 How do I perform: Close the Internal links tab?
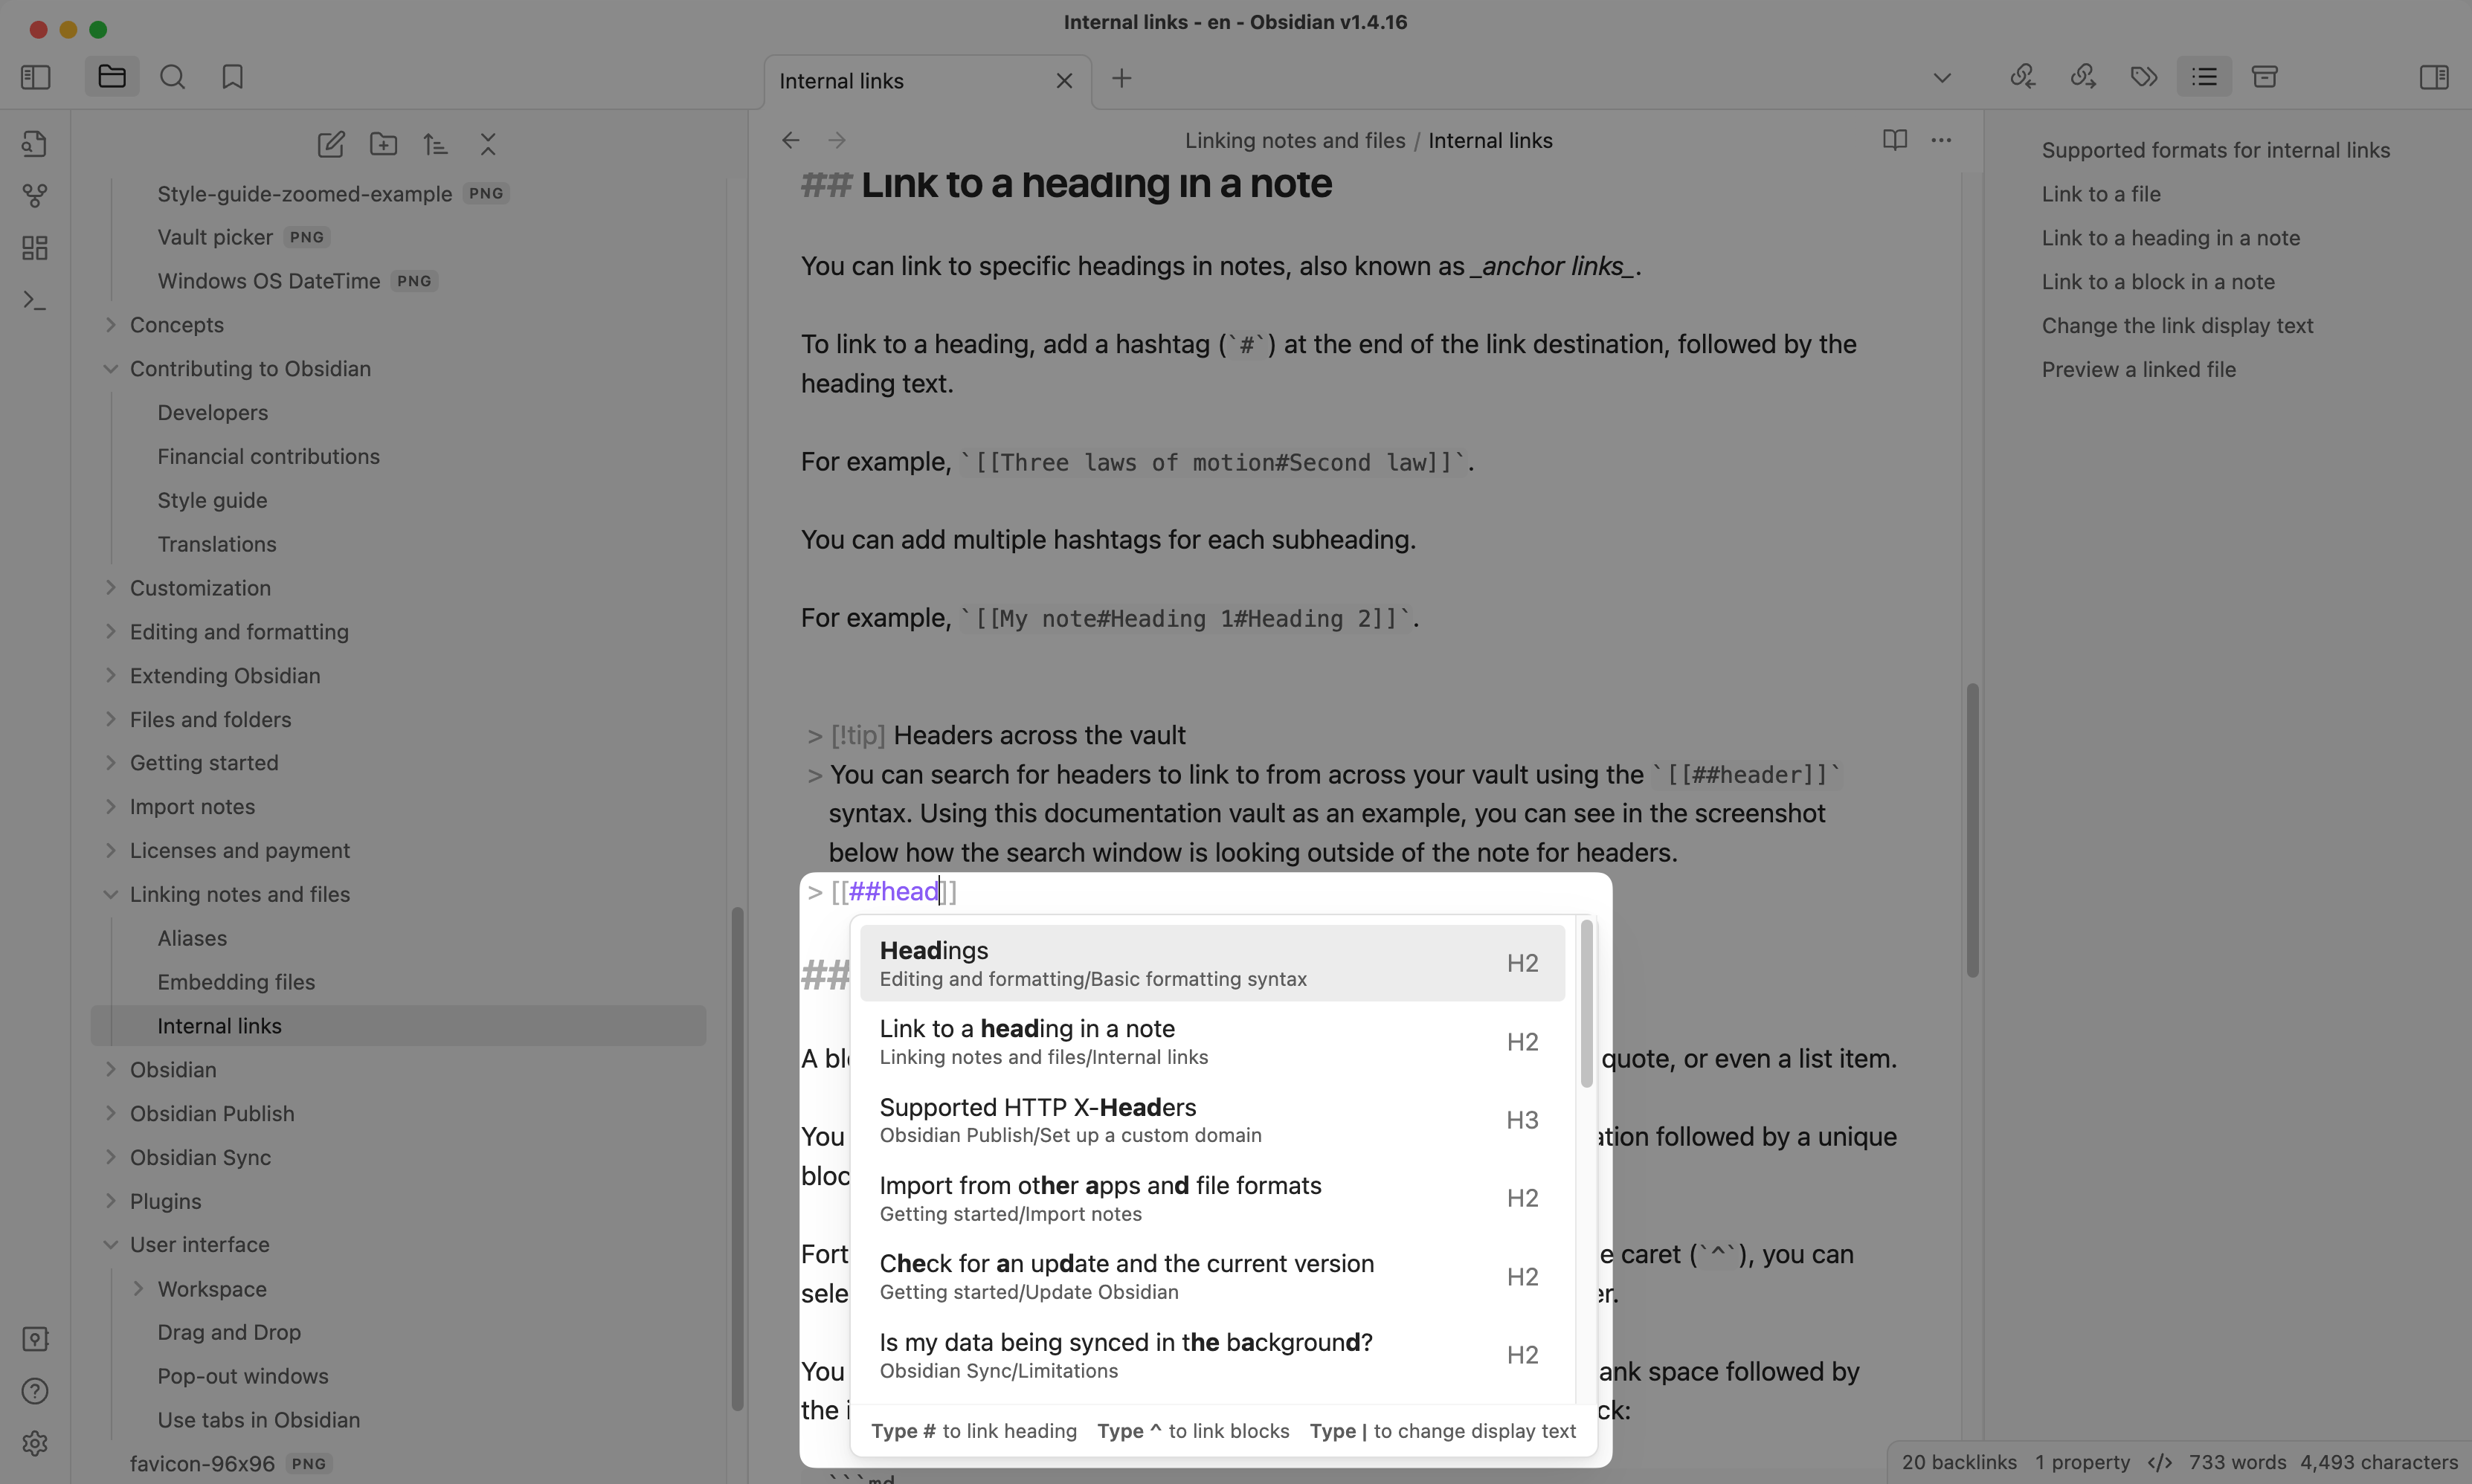point(1064,81)
